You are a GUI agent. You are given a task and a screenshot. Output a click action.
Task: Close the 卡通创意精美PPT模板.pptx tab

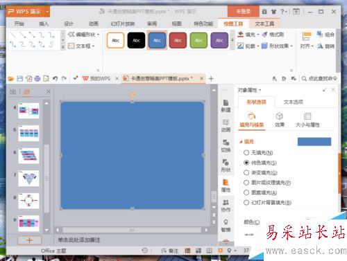click(x=201, y=78)
